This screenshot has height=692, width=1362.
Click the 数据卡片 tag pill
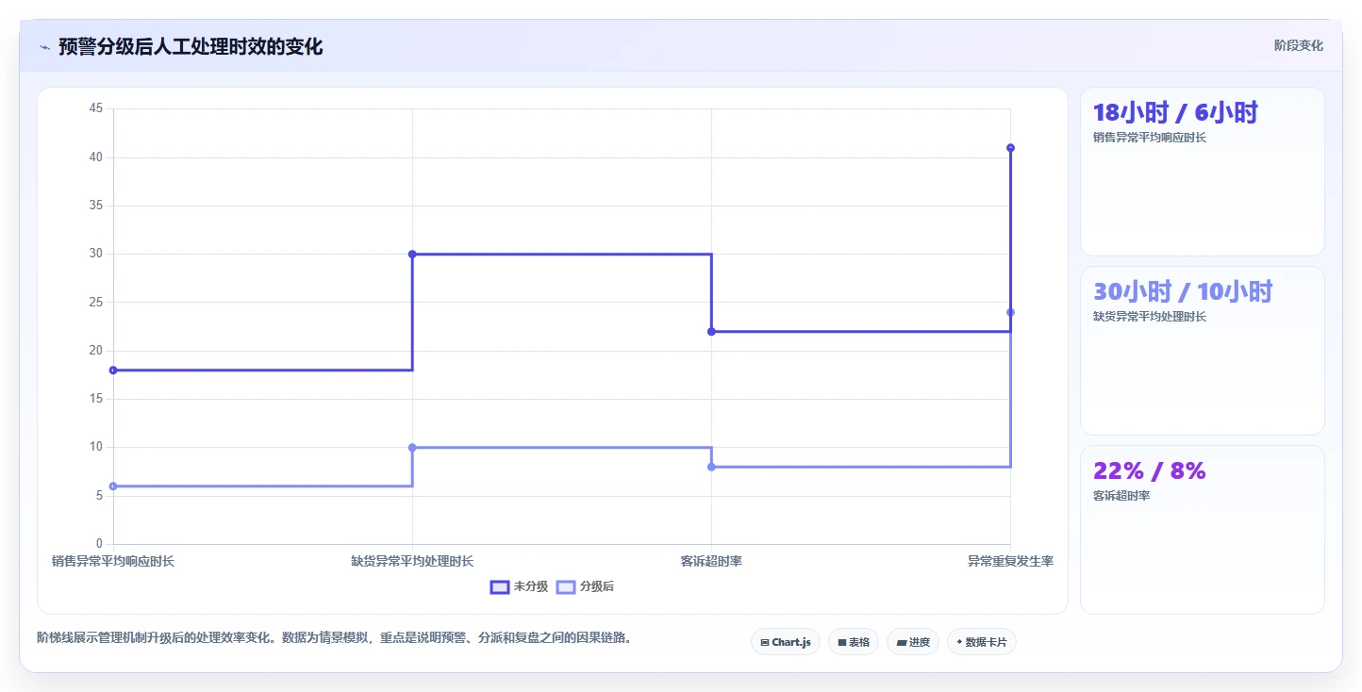click(x=982, y=642)
